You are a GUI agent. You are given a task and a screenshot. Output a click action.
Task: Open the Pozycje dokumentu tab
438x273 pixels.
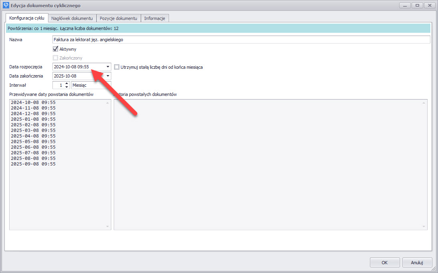[119, 18]
